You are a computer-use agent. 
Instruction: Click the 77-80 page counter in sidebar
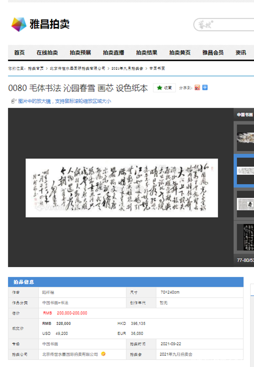(x=245, y=260)
